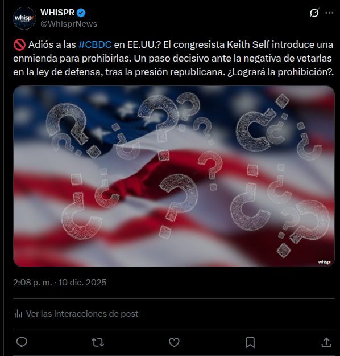Click the prohibited sign emoji
340x356 pixels.
19,45
